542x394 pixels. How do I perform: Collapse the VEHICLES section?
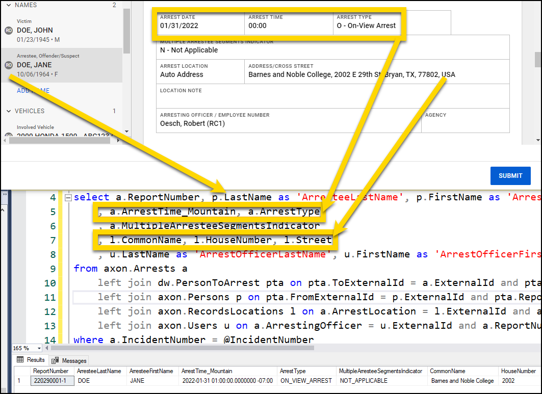9,111
